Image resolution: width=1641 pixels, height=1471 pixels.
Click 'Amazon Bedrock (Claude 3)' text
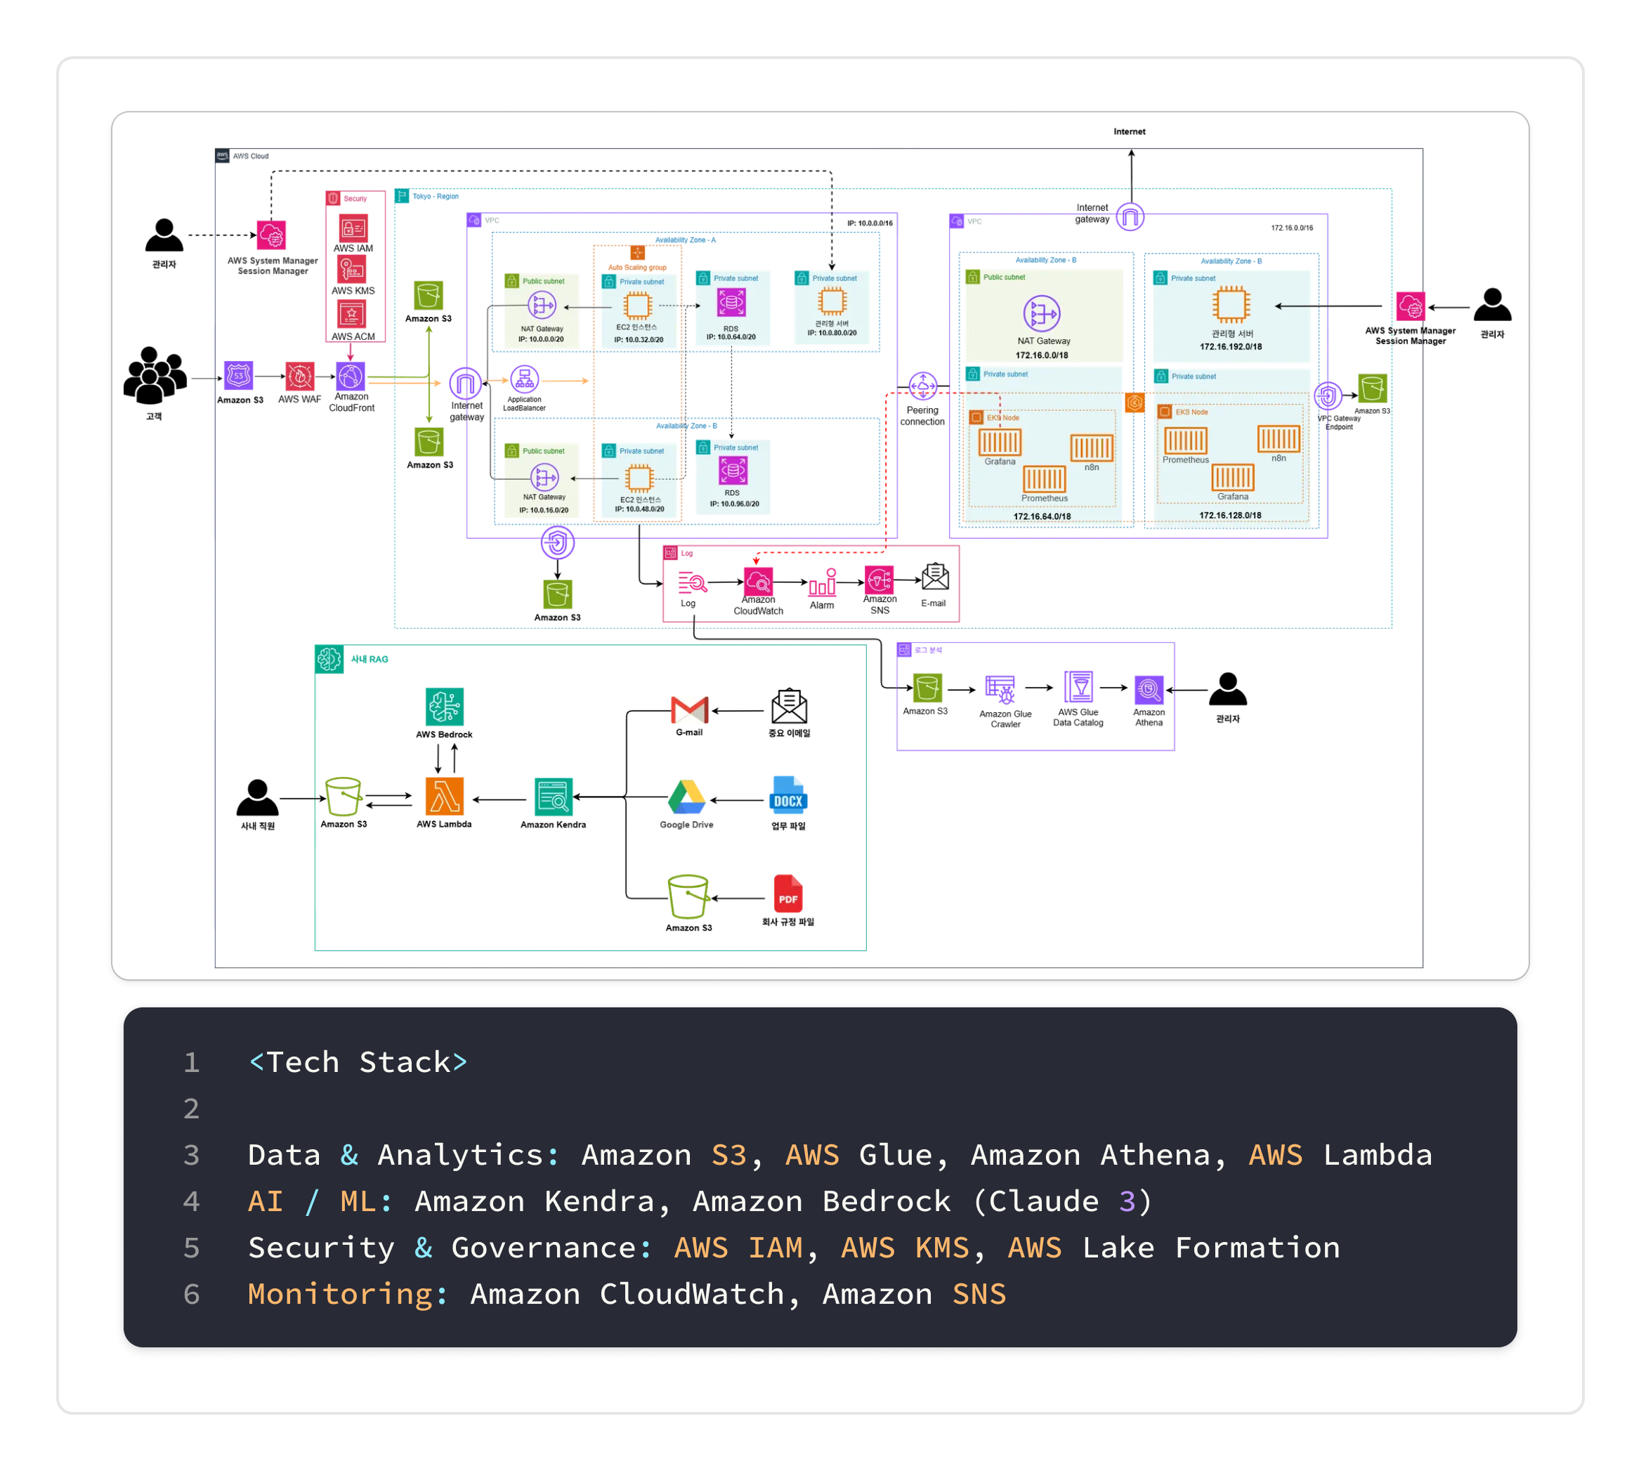922,1201
